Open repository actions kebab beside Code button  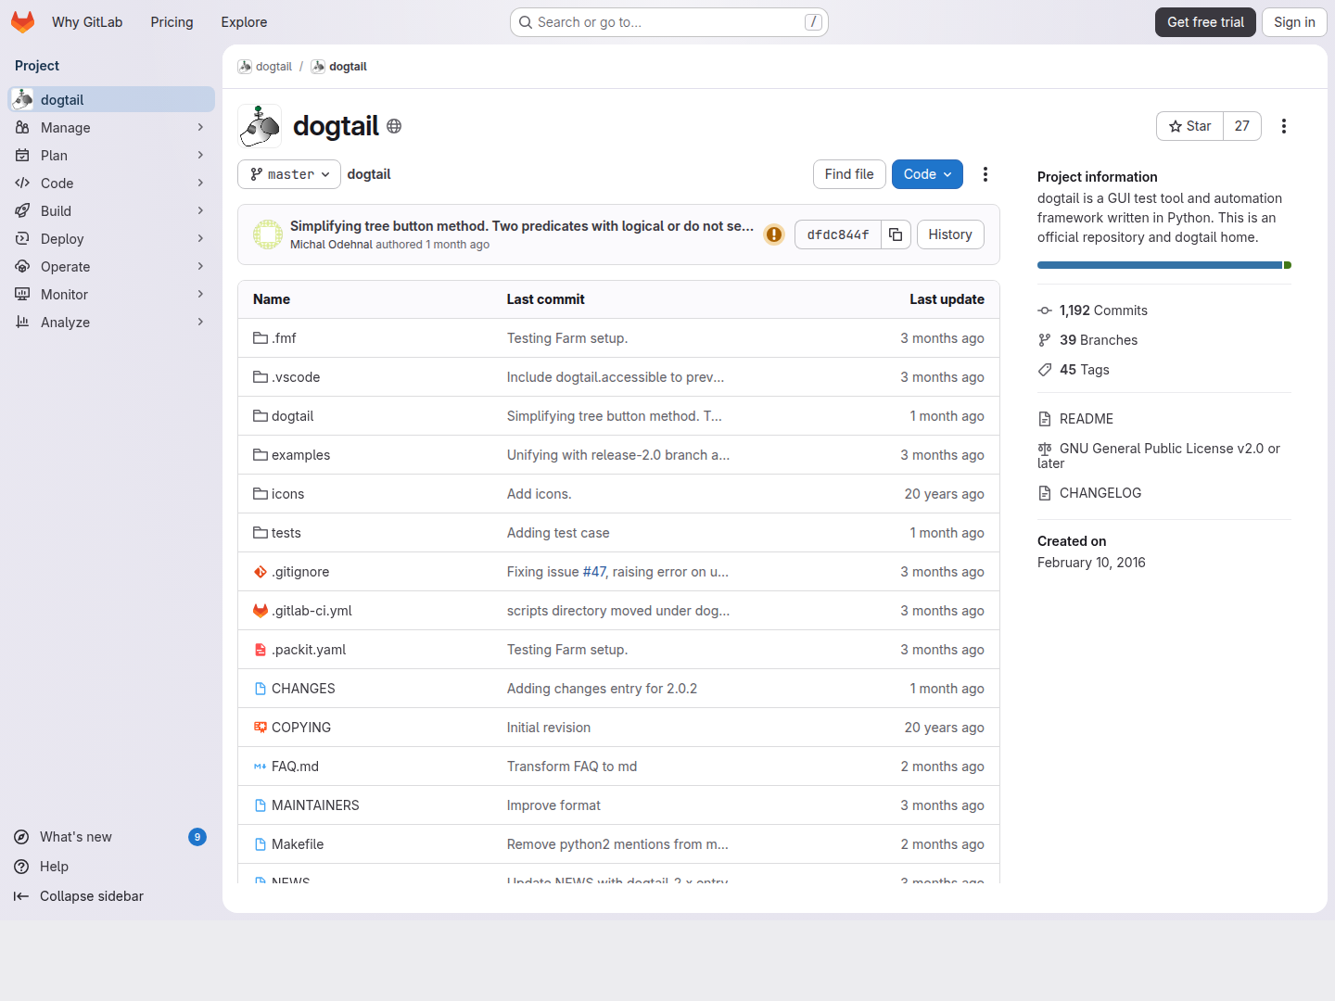coord(985,174)
